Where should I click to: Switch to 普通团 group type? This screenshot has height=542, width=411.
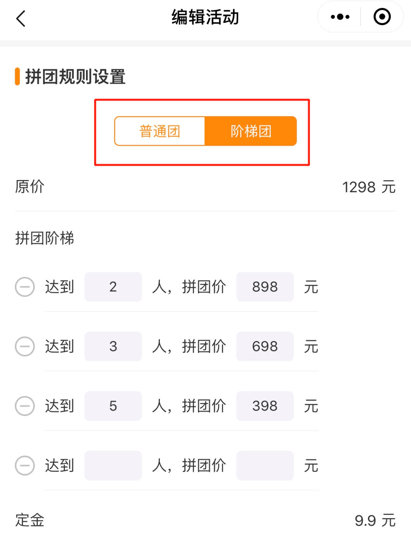160,131
